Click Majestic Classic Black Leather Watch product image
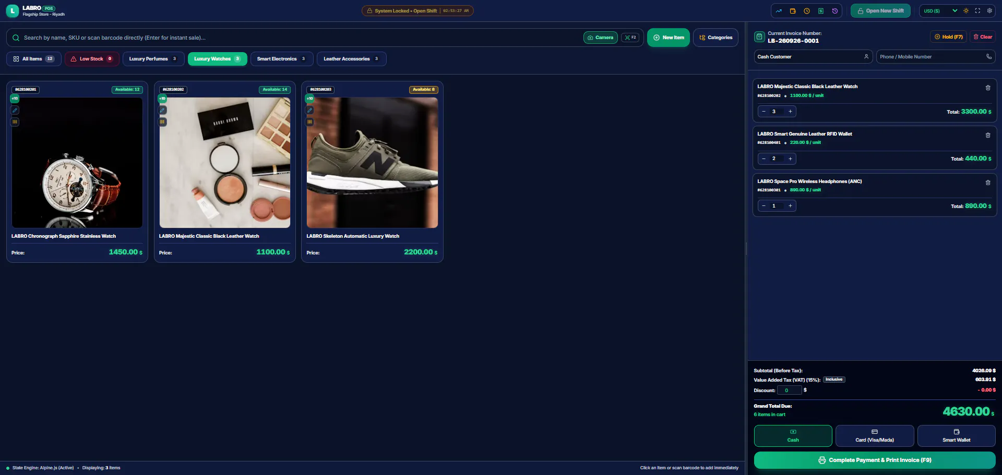1002x475 pixels. [225, 163]
